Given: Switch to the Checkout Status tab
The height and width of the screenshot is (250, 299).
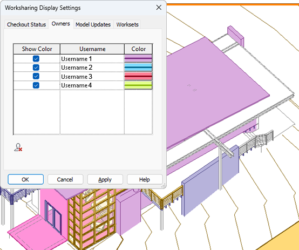Looking at the screenshot, I should click(x=26, y=24).
